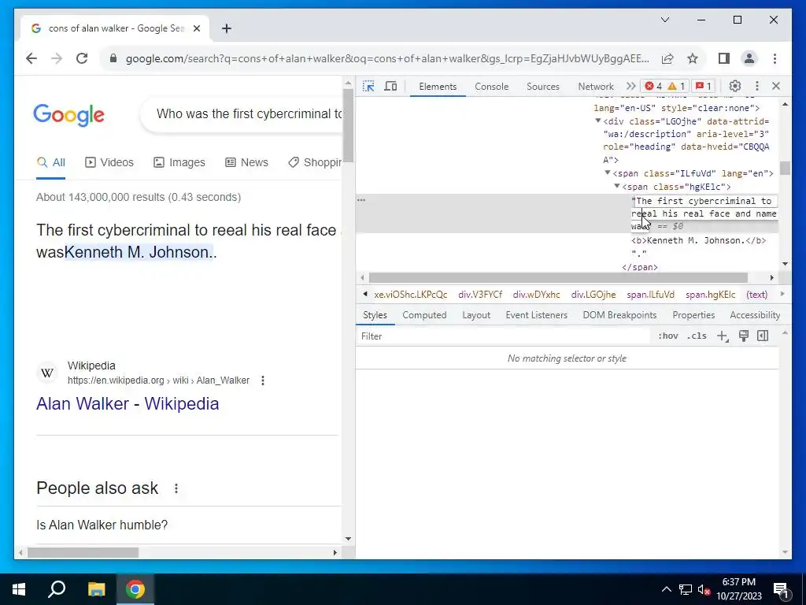
Task: Reload the page
Action: [x=82, y=58]
